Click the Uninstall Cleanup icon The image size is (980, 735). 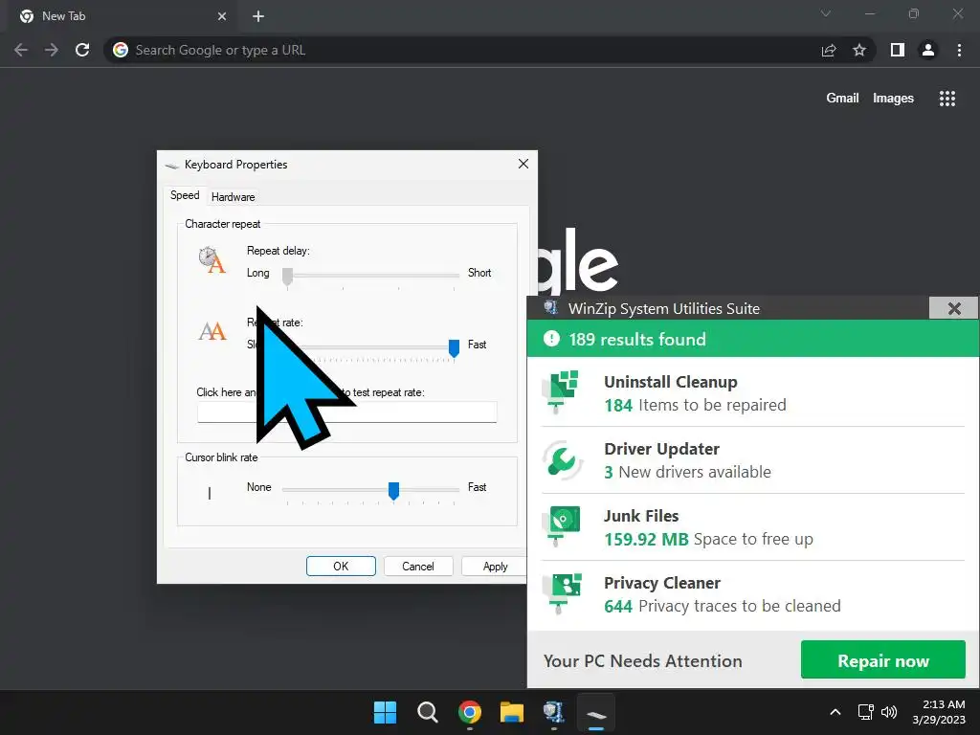point(561,391)
